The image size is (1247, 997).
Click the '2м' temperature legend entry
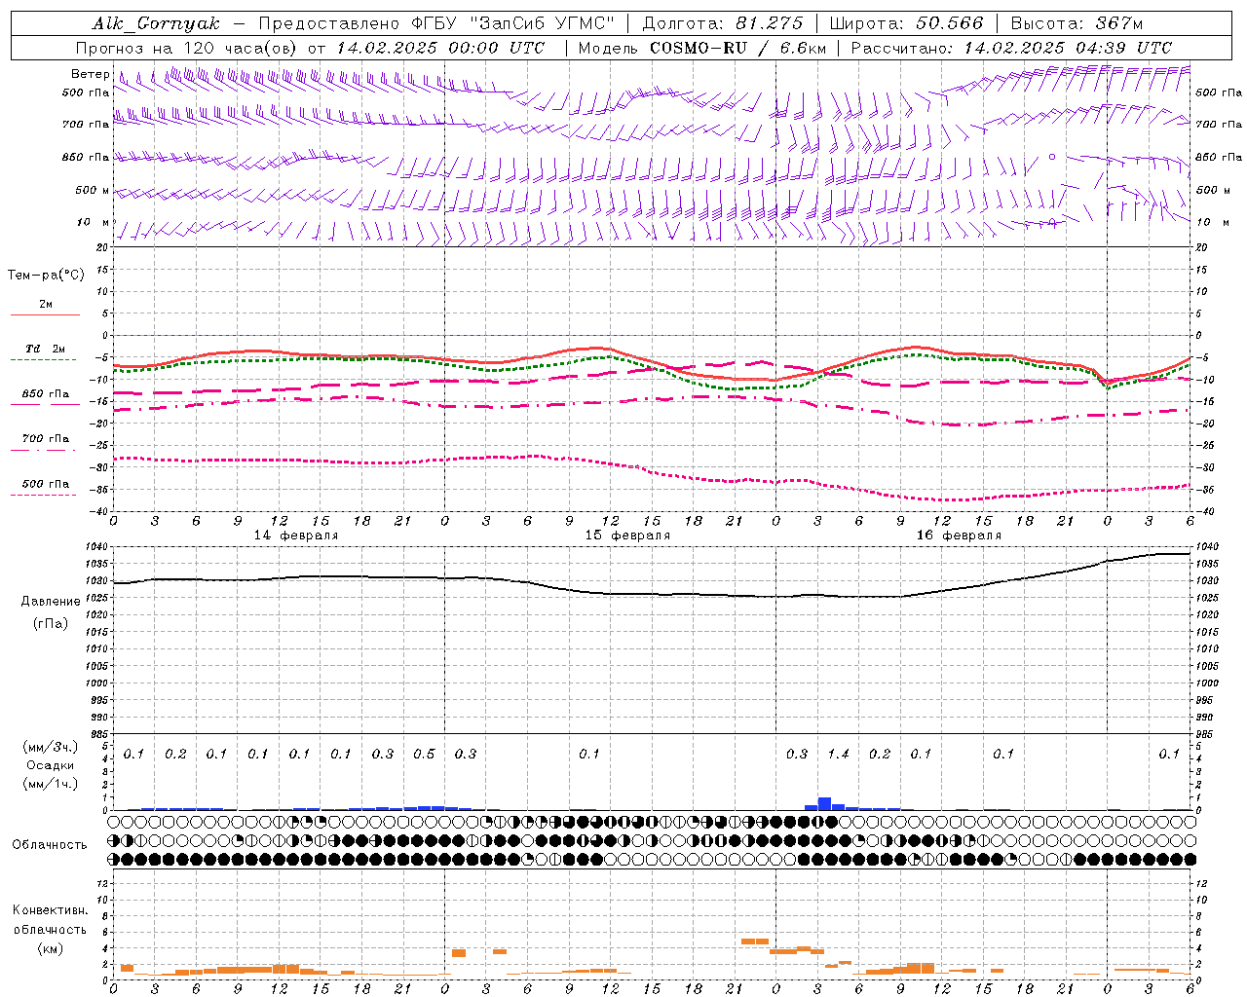(46, 304)
